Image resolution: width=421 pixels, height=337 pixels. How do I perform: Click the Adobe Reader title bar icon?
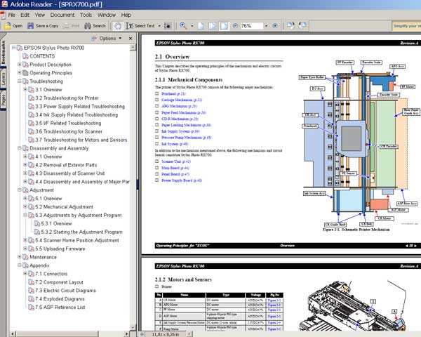4,4
